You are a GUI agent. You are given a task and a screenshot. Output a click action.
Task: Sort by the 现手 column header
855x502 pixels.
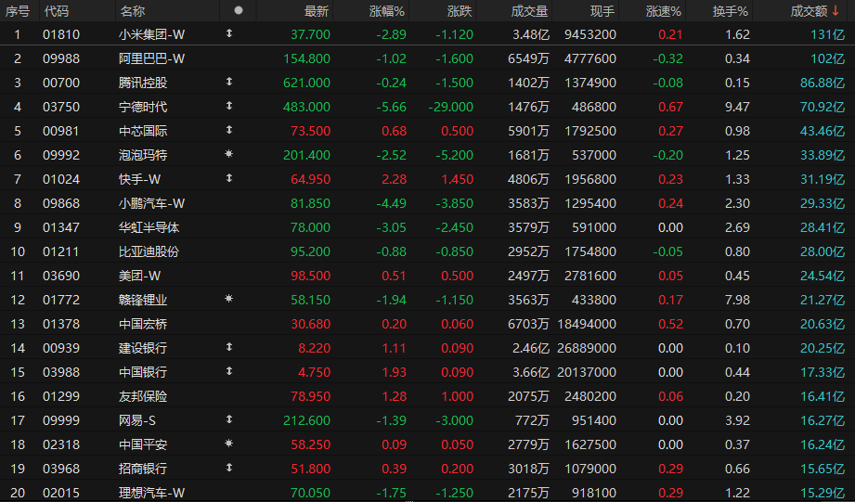(602, 11)
